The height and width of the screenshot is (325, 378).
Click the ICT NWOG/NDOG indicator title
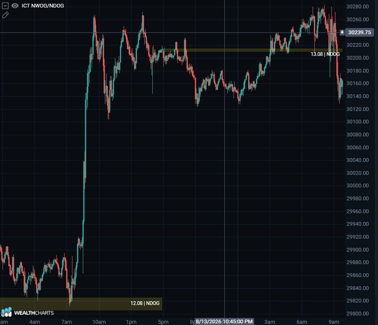coord(43,6)
